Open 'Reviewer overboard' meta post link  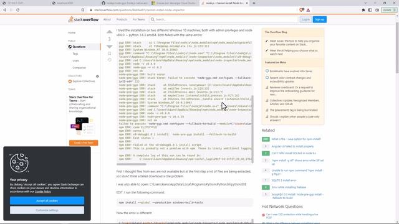292,91
